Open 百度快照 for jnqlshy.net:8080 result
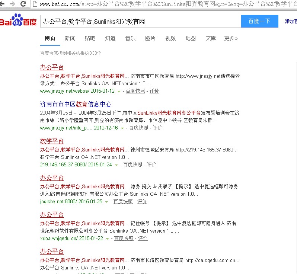This screenshot has width=297, height=275. coord(123,202)
